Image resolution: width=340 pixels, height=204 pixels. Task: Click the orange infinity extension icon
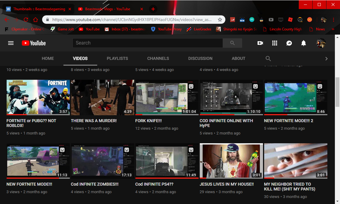coord(310,20)
